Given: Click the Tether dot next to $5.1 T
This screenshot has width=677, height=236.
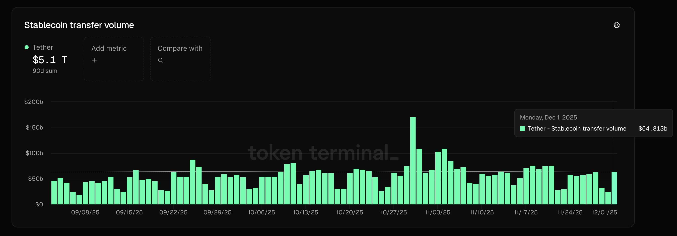Looking at the screenshot, I should [x=26, y=47].
